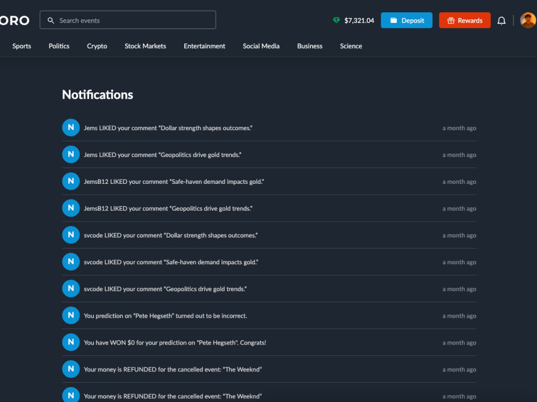Viewport: 537px width, 402px height.
Task: Click N icon beside Jems Dollar strength notification
Action: (x=71, y=128)
